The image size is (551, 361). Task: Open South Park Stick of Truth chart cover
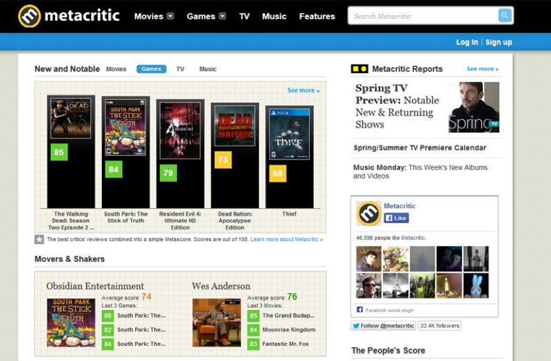tap(126, 127)
